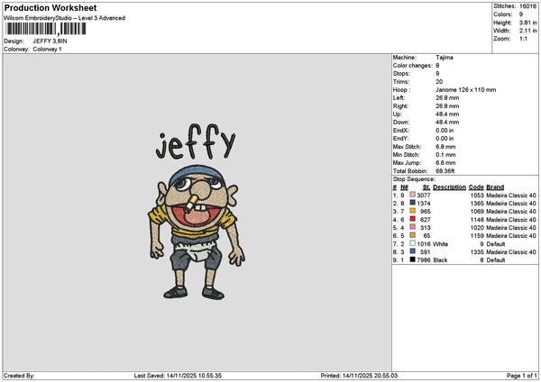
Task: Click the stitch count '1374' in row 2
Action: [x=424, y=204]
